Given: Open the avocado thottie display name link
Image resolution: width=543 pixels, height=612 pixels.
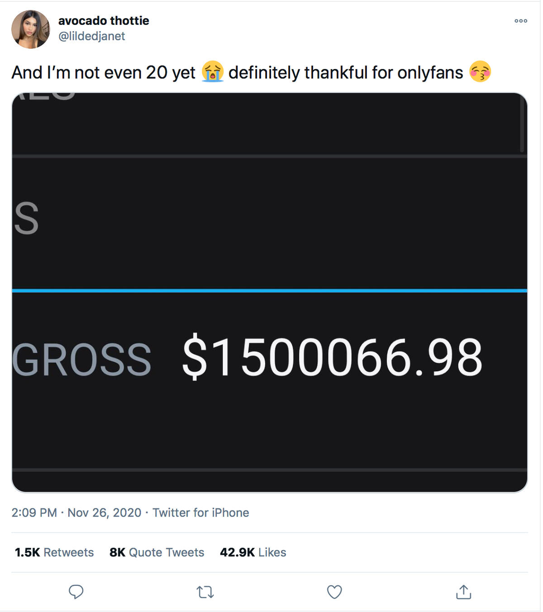Looking at the screenshot, I should pyautogui.click(x=104, y=21).
